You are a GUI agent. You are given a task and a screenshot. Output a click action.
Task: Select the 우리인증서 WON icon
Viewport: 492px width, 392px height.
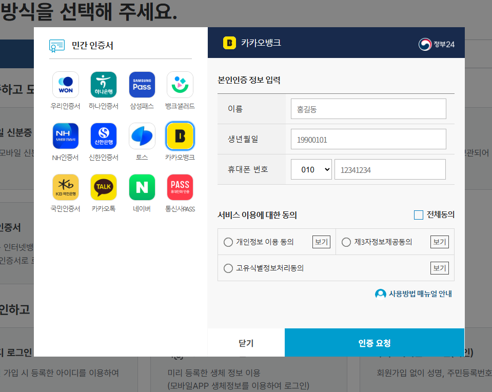66,85
